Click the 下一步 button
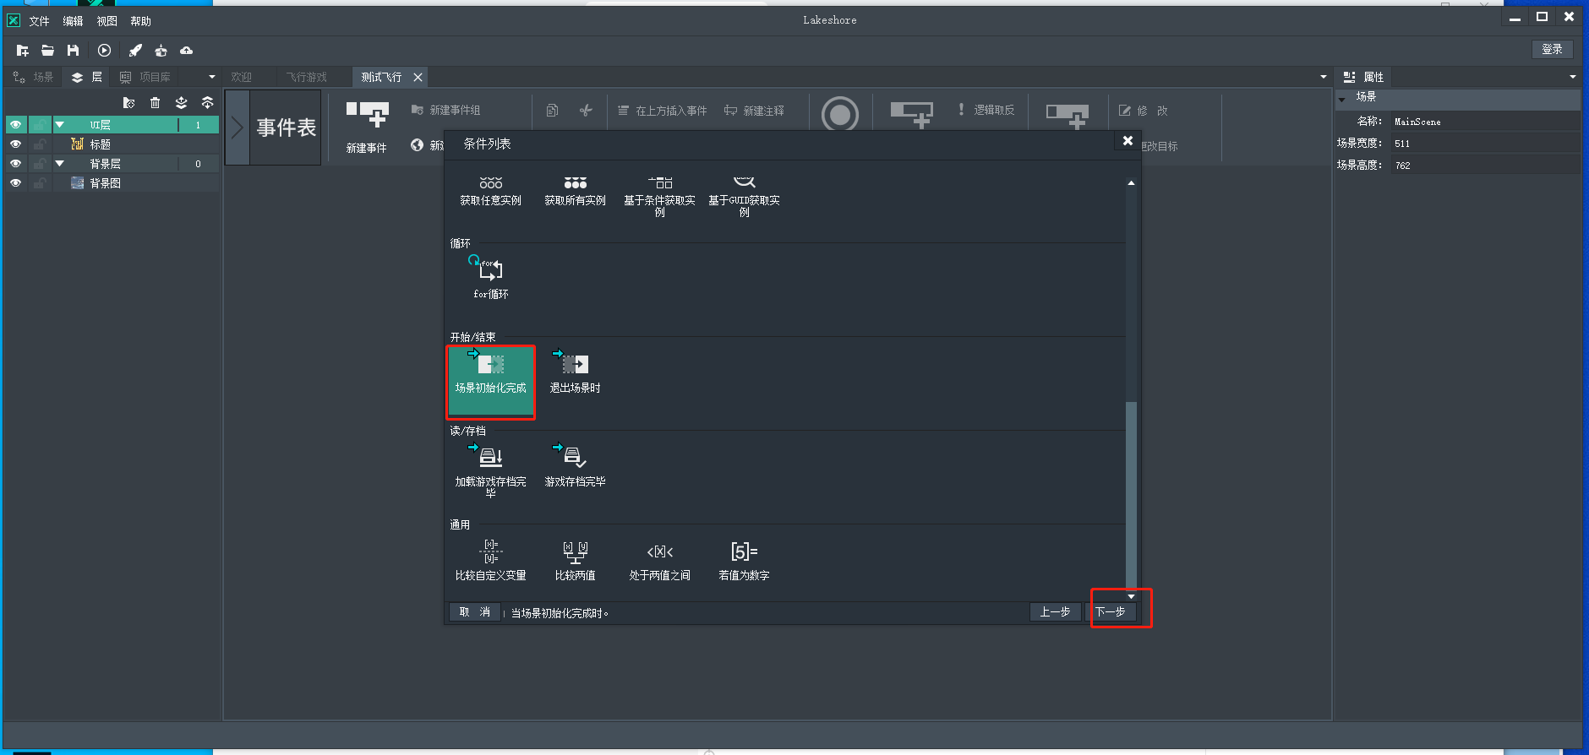This screenshot has height=755, width=1589. click(x=1111, y=612)
